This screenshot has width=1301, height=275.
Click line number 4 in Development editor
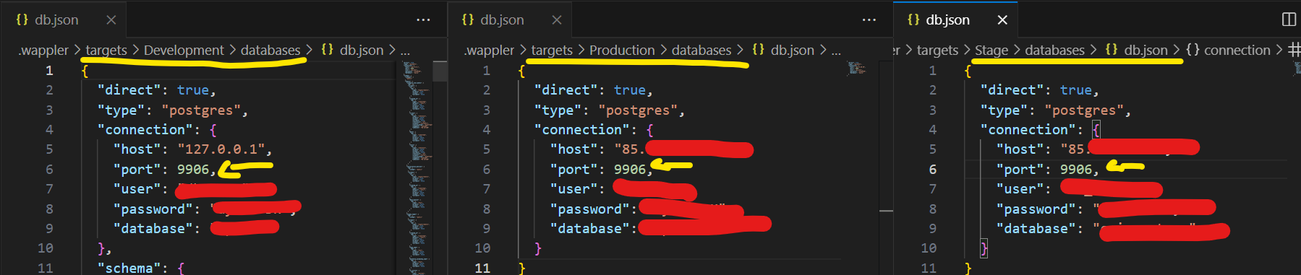click(x=49, y=130)
